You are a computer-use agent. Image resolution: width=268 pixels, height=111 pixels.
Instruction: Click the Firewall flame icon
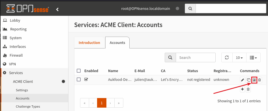(x=5, y=55)
